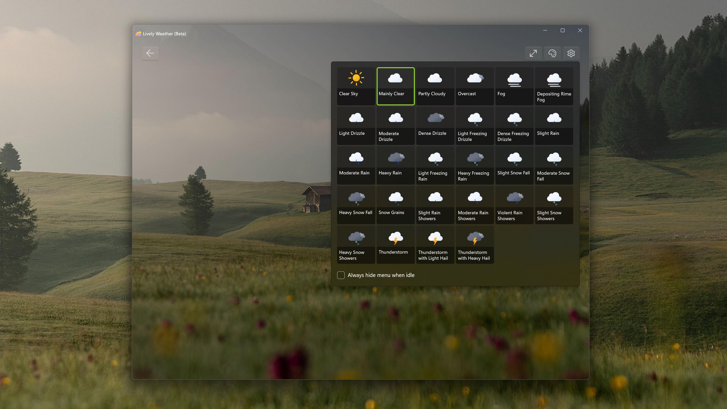Choose the Violent Rain Showers effect
The height and width of the screenshot is (409, 727).
pyautogui.click(x=514, y=205)
